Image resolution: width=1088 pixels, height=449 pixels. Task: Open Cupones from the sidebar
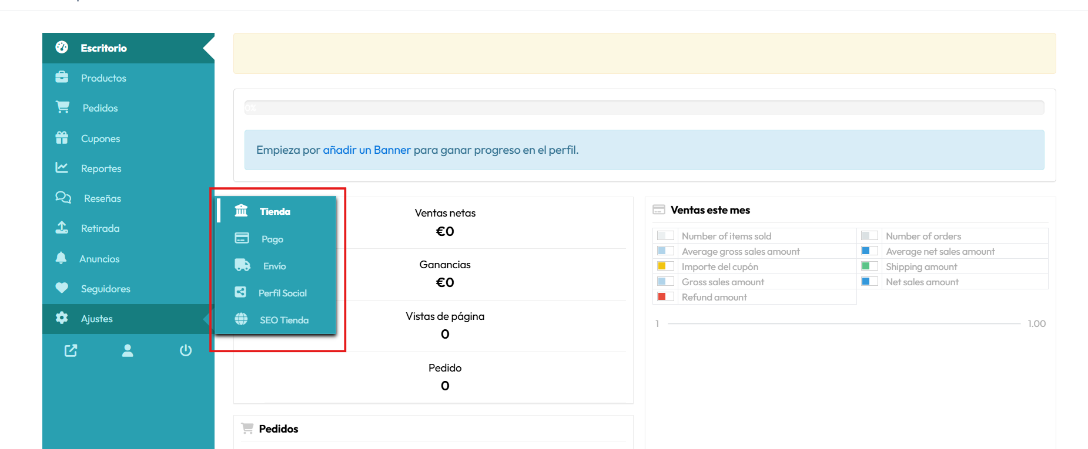101,139
